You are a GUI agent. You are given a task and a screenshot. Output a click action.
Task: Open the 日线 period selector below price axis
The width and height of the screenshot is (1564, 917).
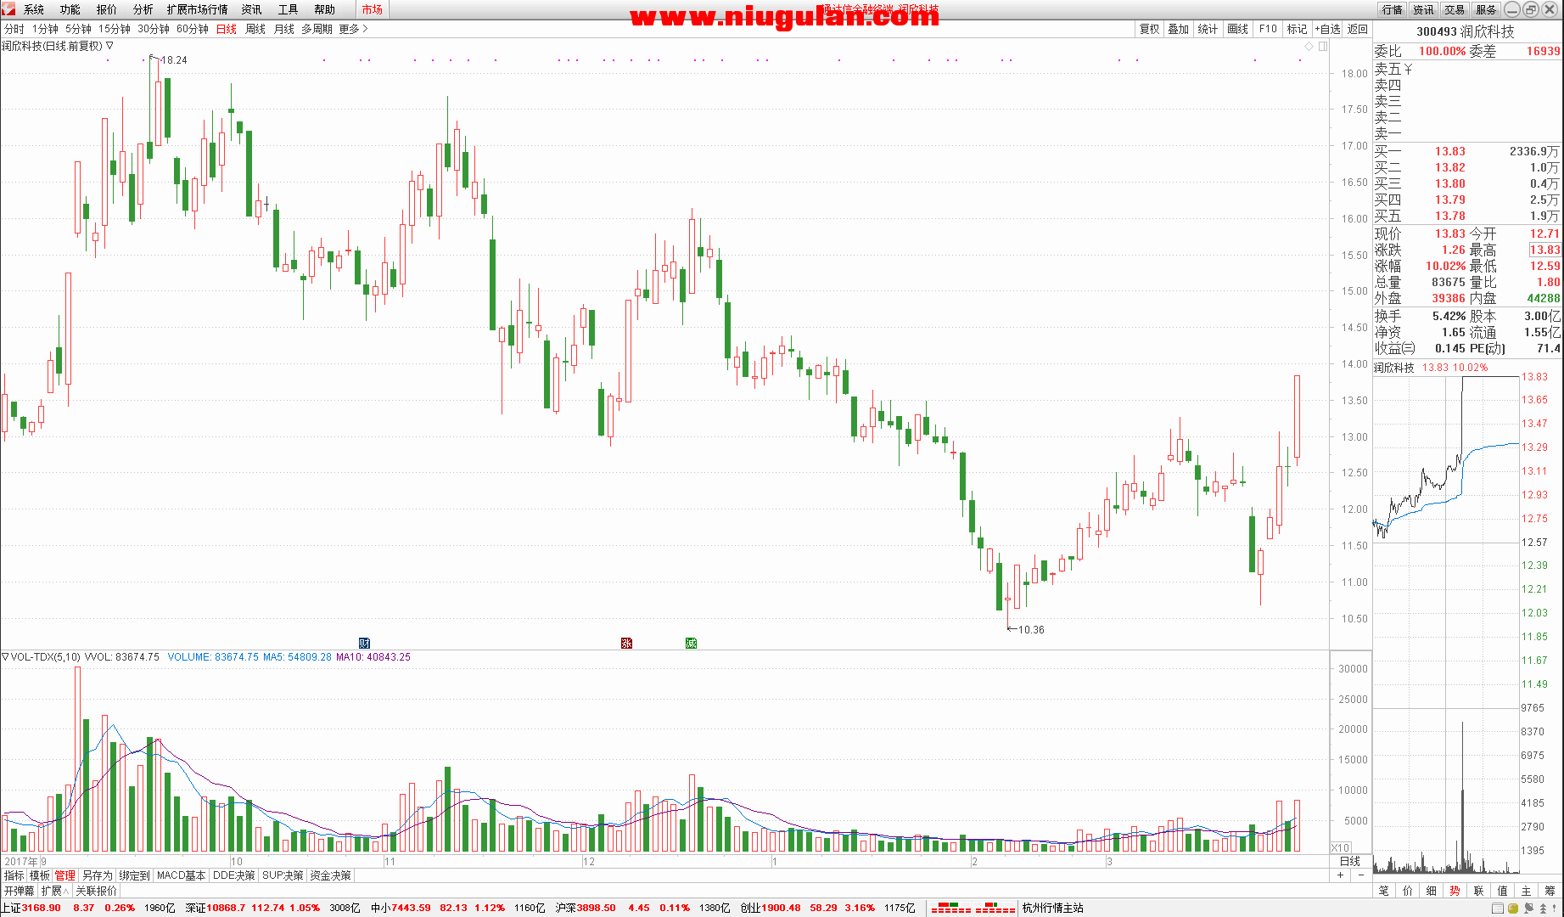[1349, 861]
